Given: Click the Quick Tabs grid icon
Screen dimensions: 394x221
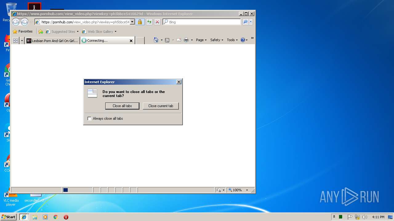Looking at the screenshot, I should coord(15,41).
